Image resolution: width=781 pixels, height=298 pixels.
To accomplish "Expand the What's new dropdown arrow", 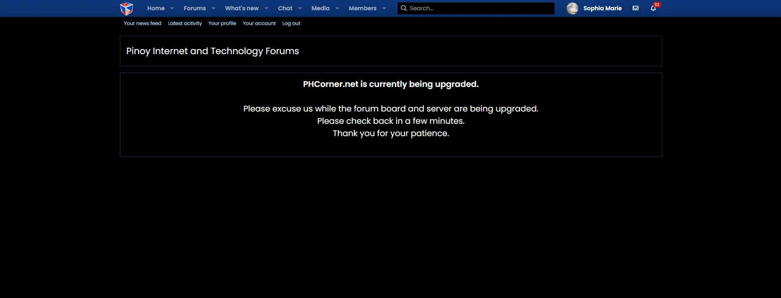I will tap(266, 8).
